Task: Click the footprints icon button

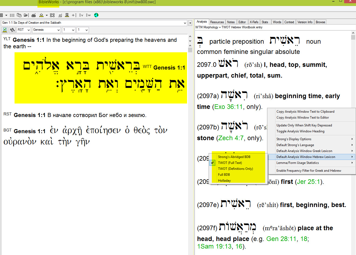Action: coord(12,30)
